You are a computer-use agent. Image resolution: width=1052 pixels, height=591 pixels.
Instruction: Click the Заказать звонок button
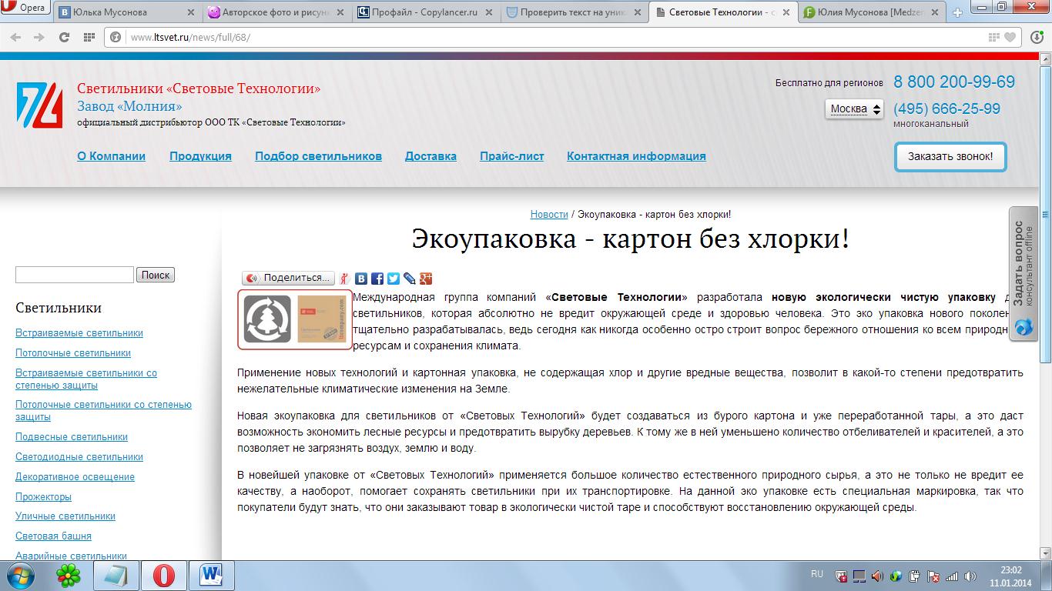point(950,155)
